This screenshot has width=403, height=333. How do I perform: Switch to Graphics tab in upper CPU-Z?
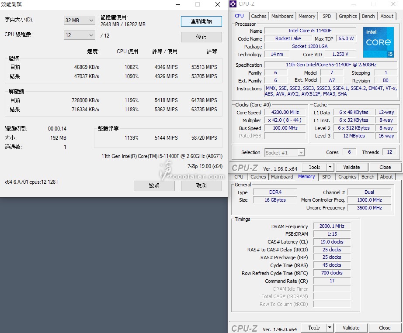[x=348, y=16]
